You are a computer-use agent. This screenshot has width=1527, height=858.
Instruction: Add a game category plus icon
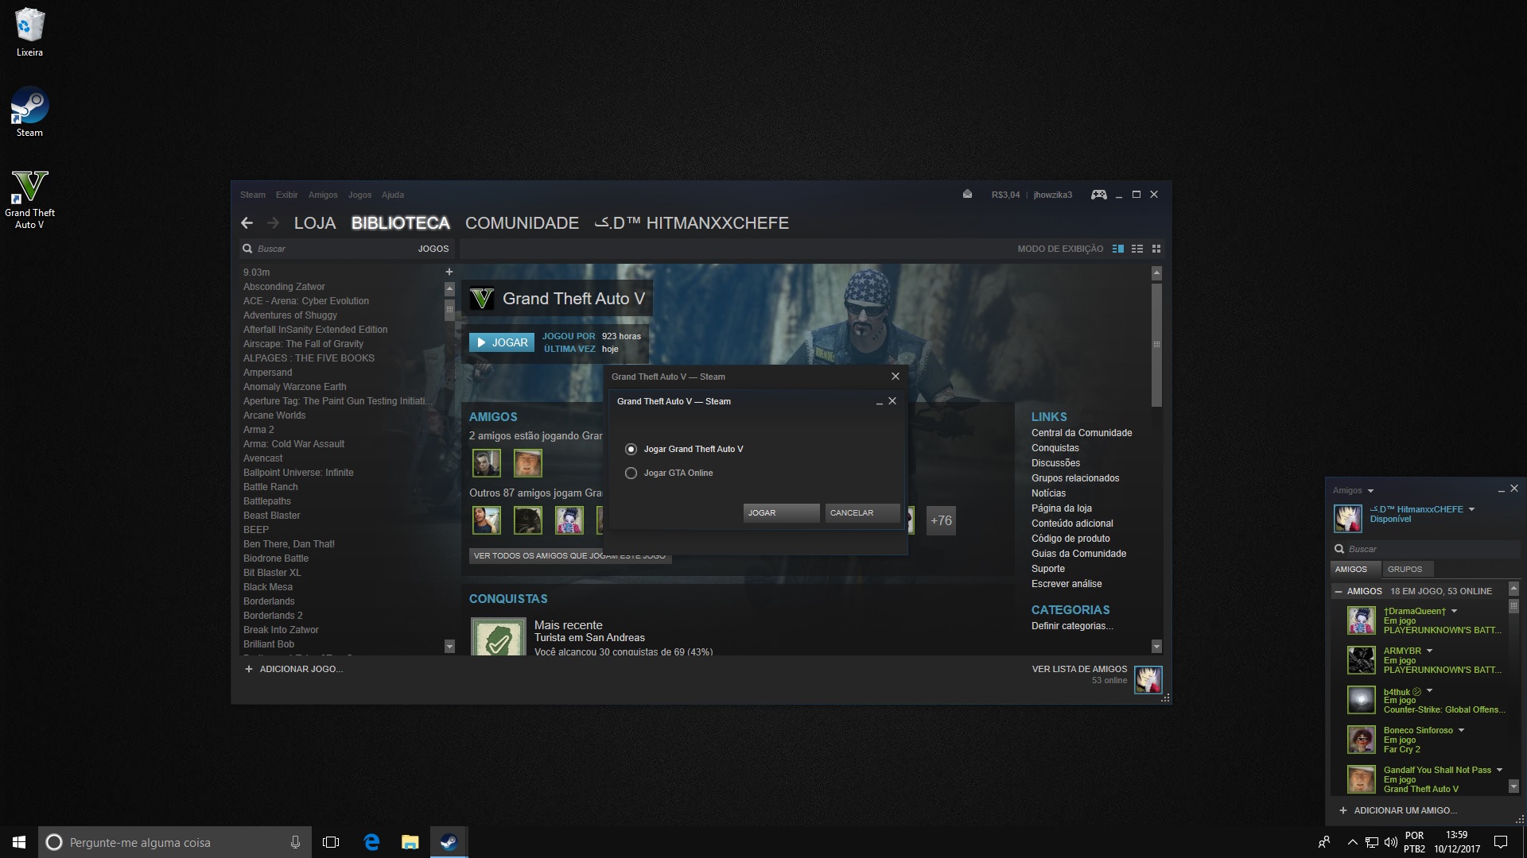[449, 272]
